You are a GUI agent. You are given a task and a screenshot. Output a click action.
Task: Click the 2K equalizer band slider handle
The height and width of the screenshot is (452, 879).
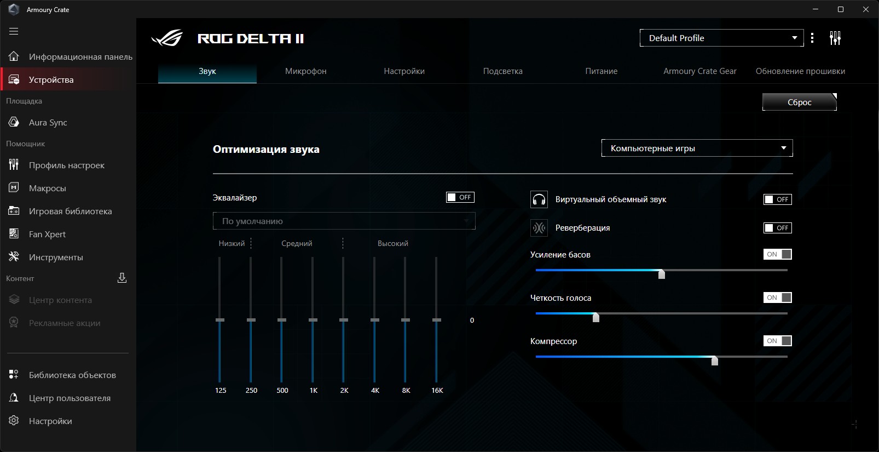click(344, 320)
